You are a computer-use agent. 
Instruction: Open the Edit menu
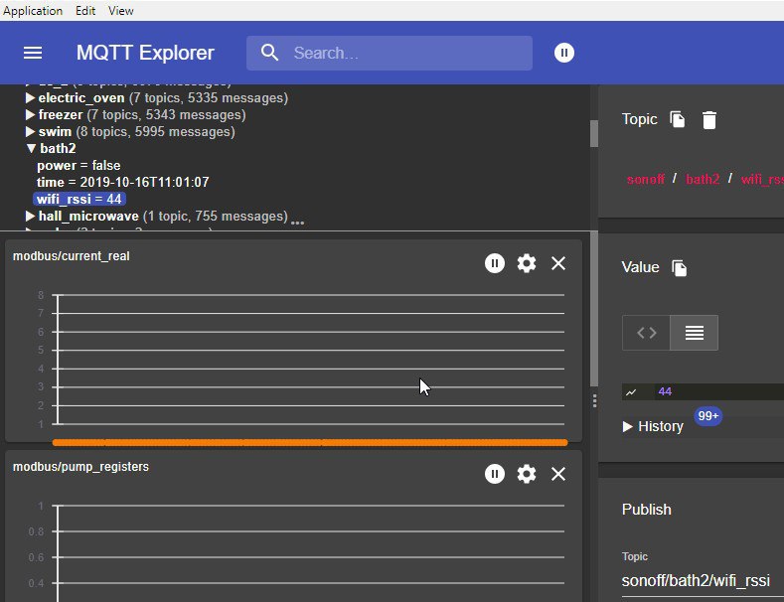coord(85,11)
